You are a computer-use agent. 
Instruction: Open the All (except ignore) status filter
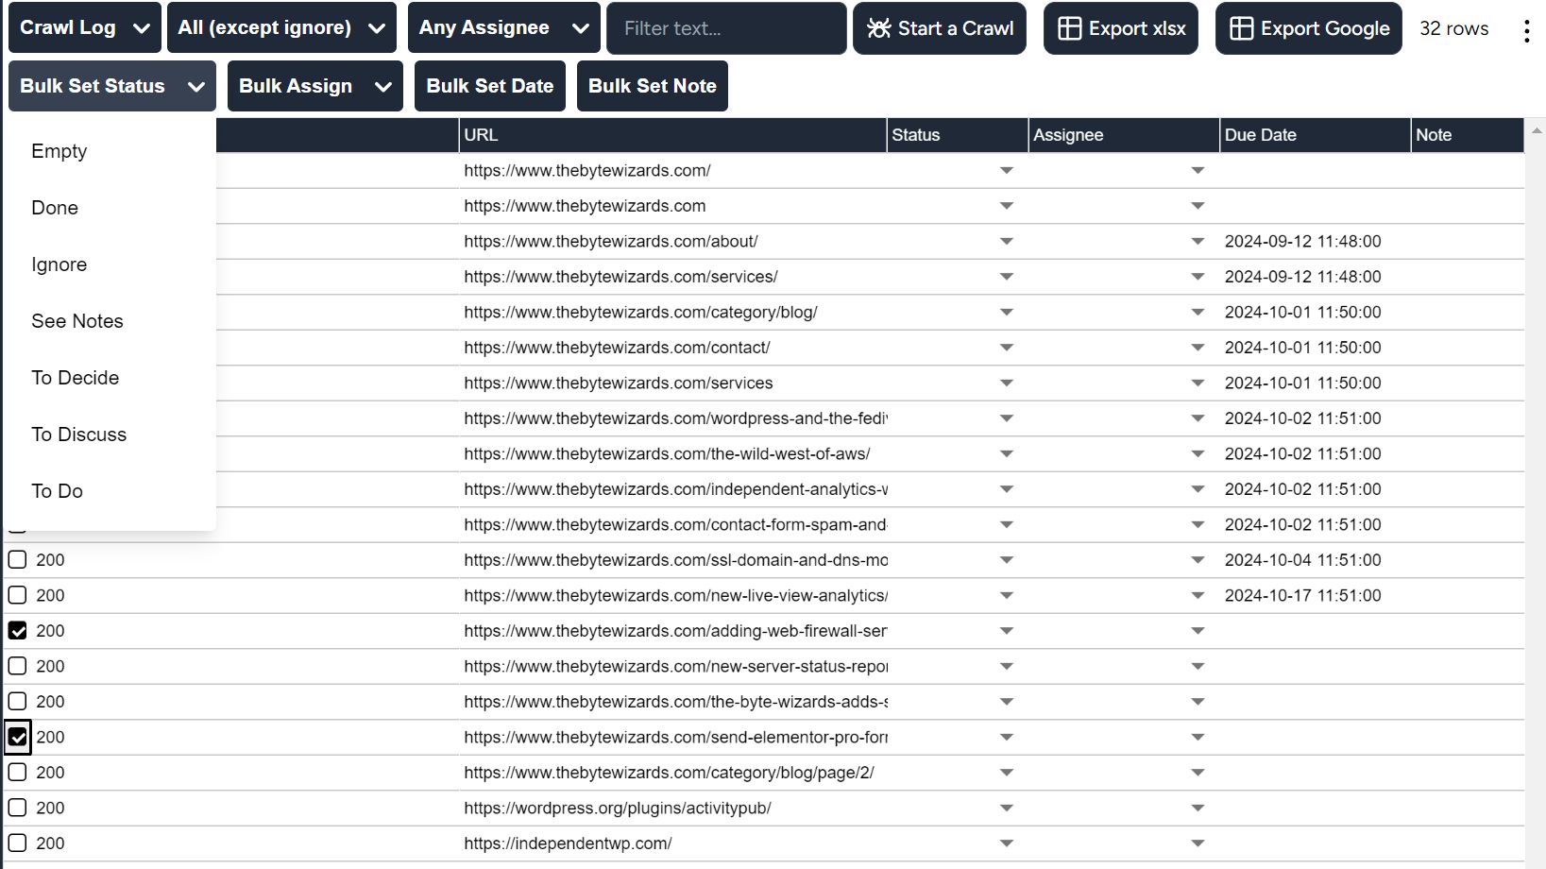pos(281,28)
